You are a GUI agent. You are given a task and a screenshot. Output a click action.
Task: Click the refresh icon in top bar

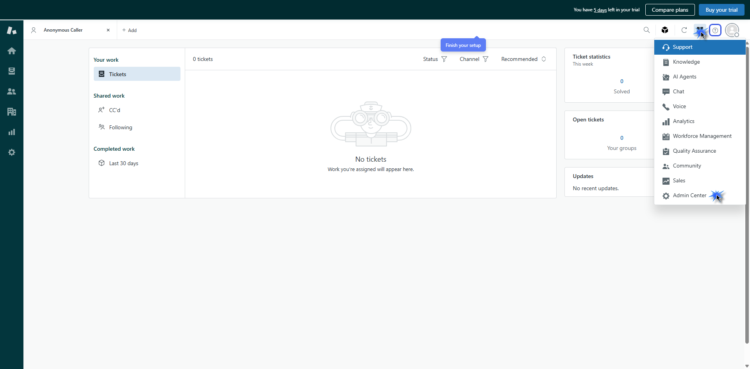tap(684, 30)
